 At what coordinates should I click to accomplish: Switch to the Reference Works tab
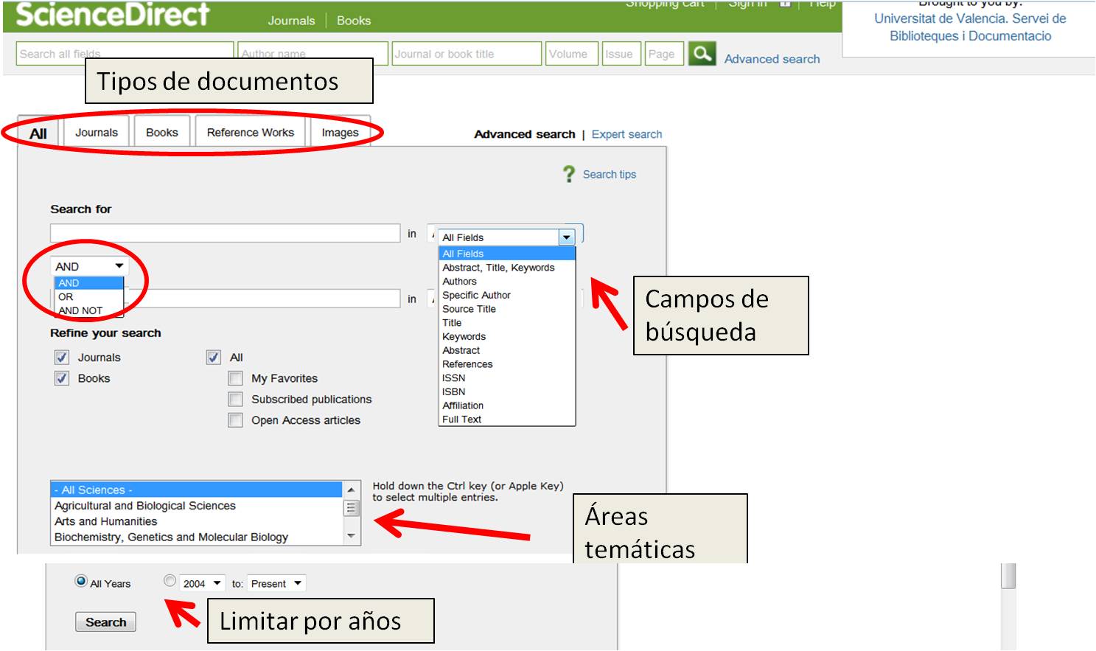coord(251,132)
